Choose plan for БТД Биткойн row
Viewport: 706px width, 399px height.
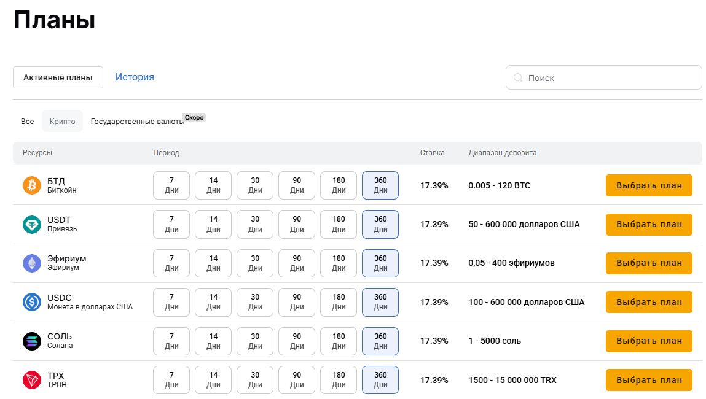649,185
